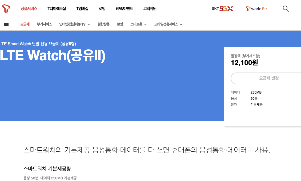Screen dimensions: 301x181
Task: Expand the 스마트홈 dropdown
Action: (x=138, y=24)
